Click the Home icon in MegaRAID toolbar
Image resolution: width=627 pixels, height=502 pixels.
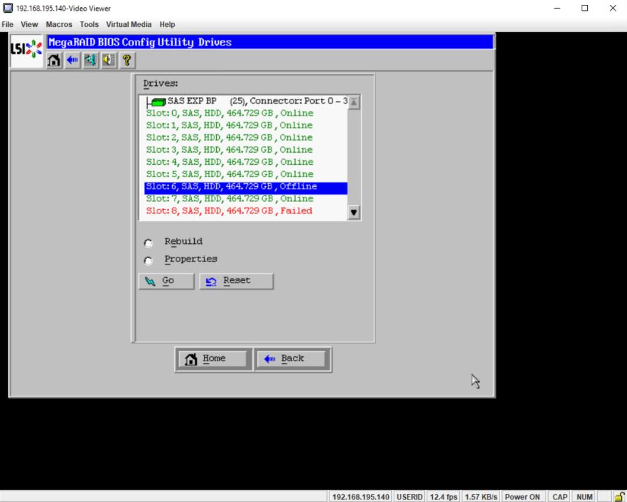point(54,61)
